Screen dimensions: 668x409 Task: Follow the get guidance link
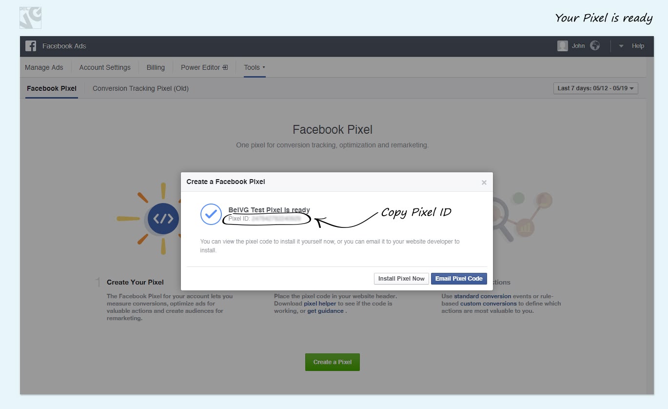(325, 311)
